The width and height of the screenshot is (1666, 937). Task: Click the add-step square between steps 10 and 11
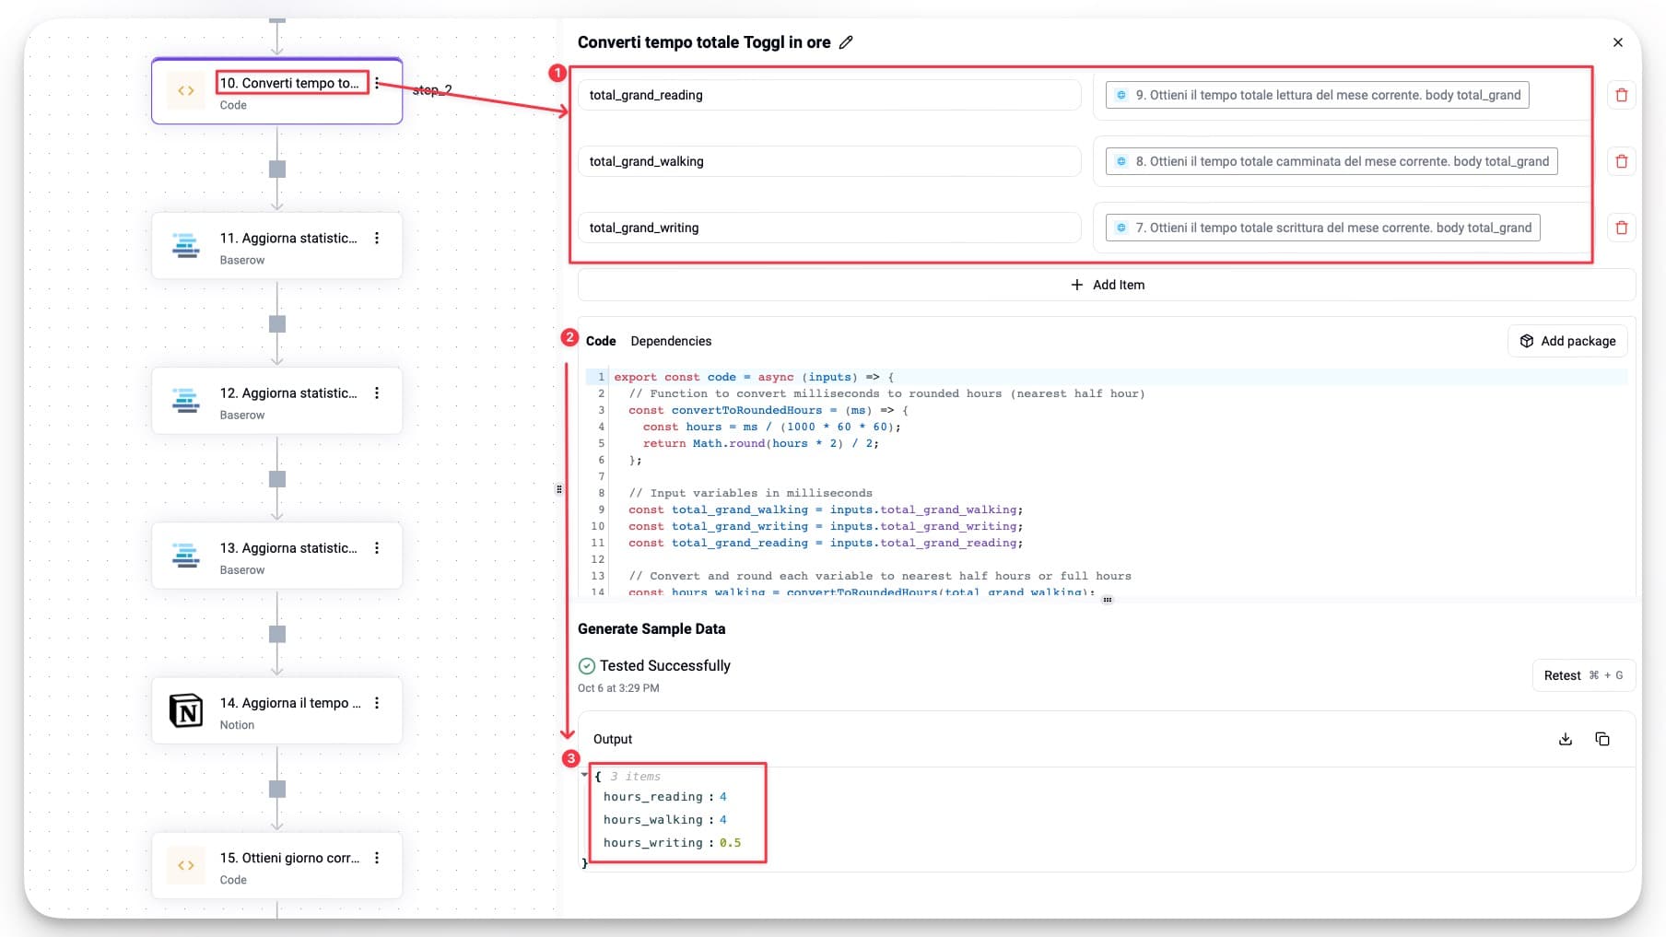coord(277,169)
